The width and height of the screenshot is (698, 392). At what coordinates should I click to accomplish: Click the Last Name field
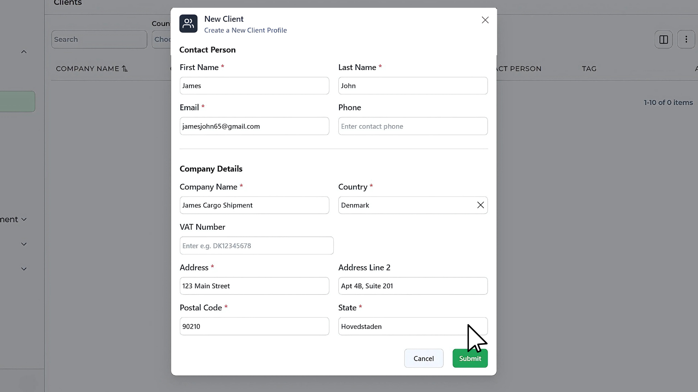tap(413, 86)
